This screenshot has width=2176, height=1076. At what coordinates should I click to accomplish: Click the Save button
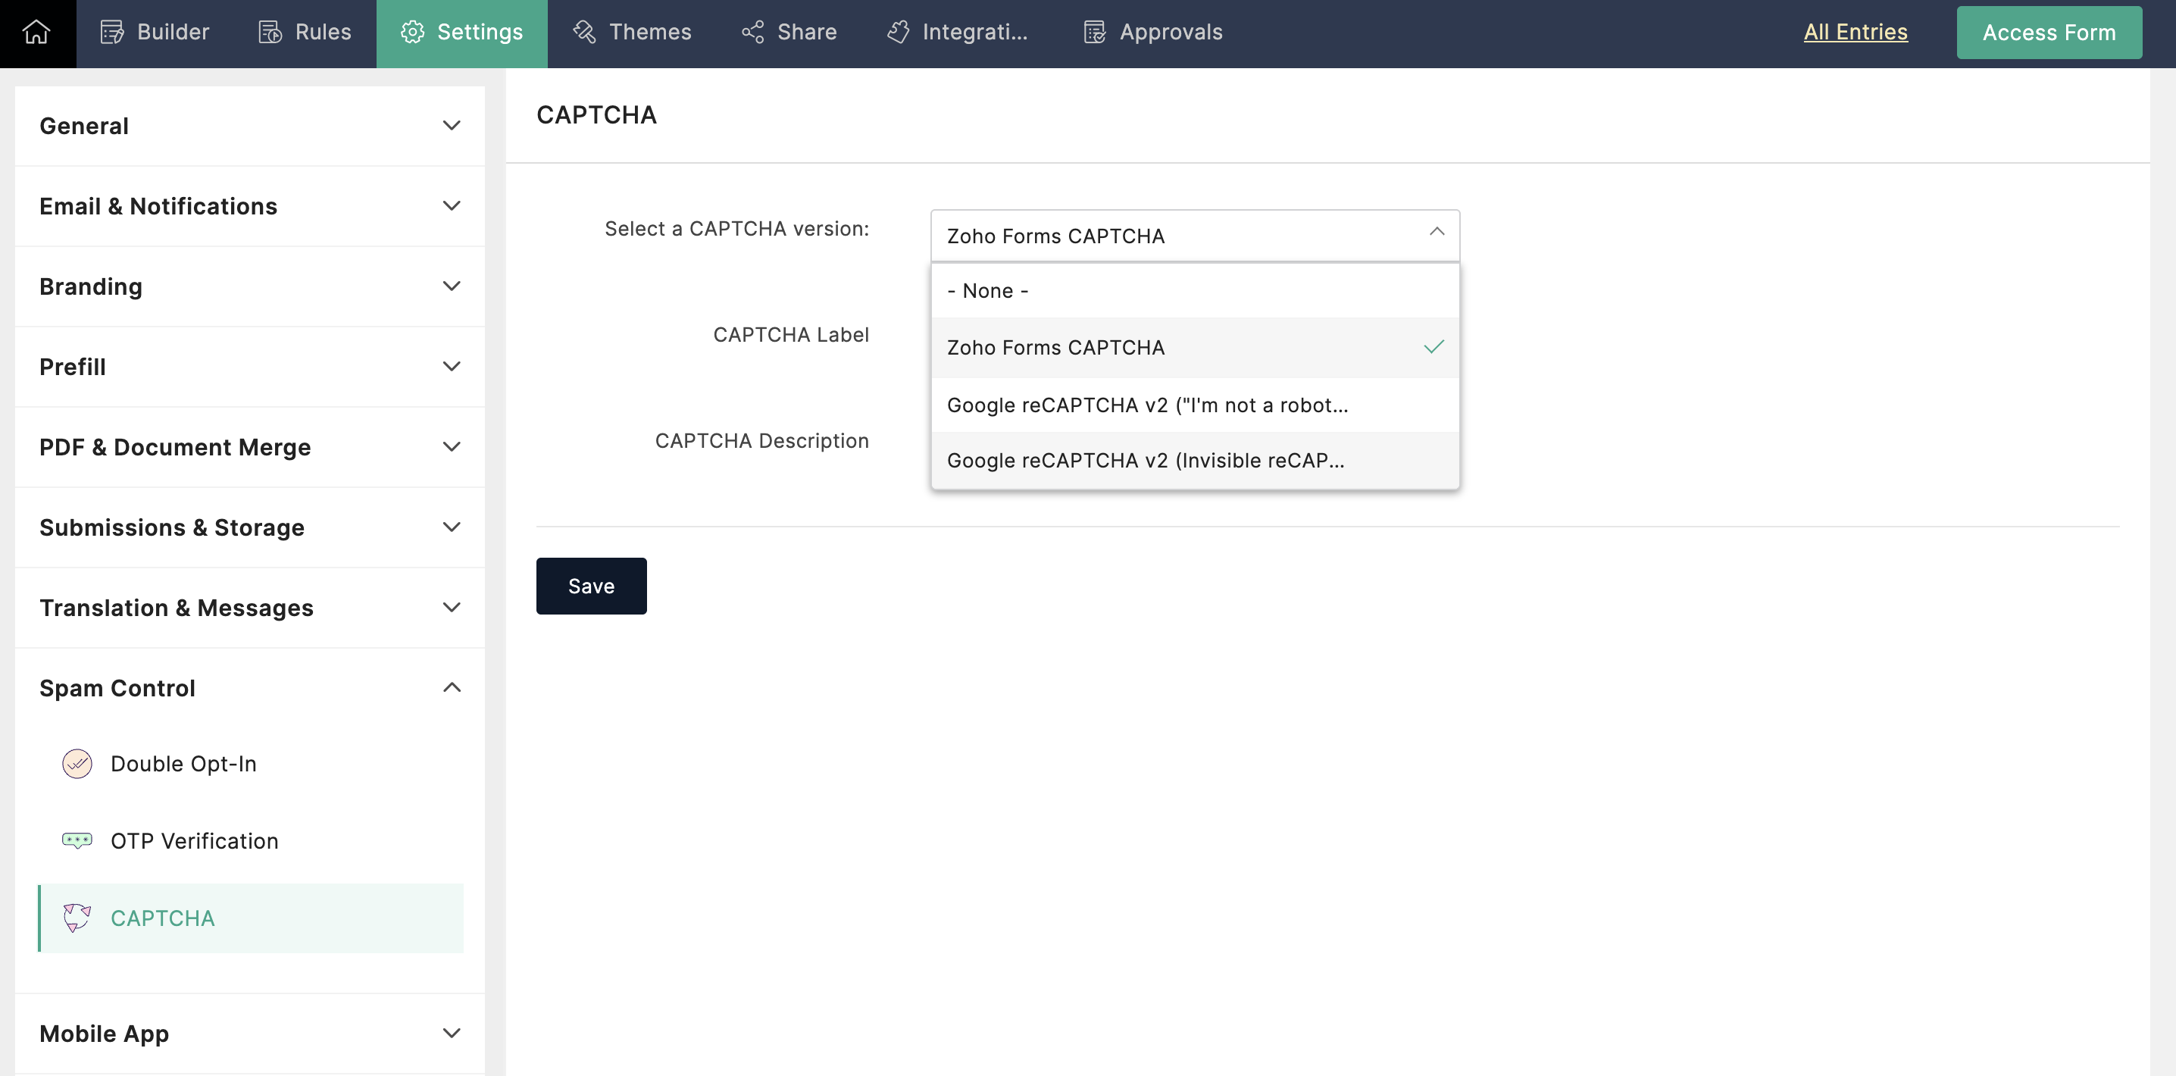pyautogui.click(x=590, y=586)
